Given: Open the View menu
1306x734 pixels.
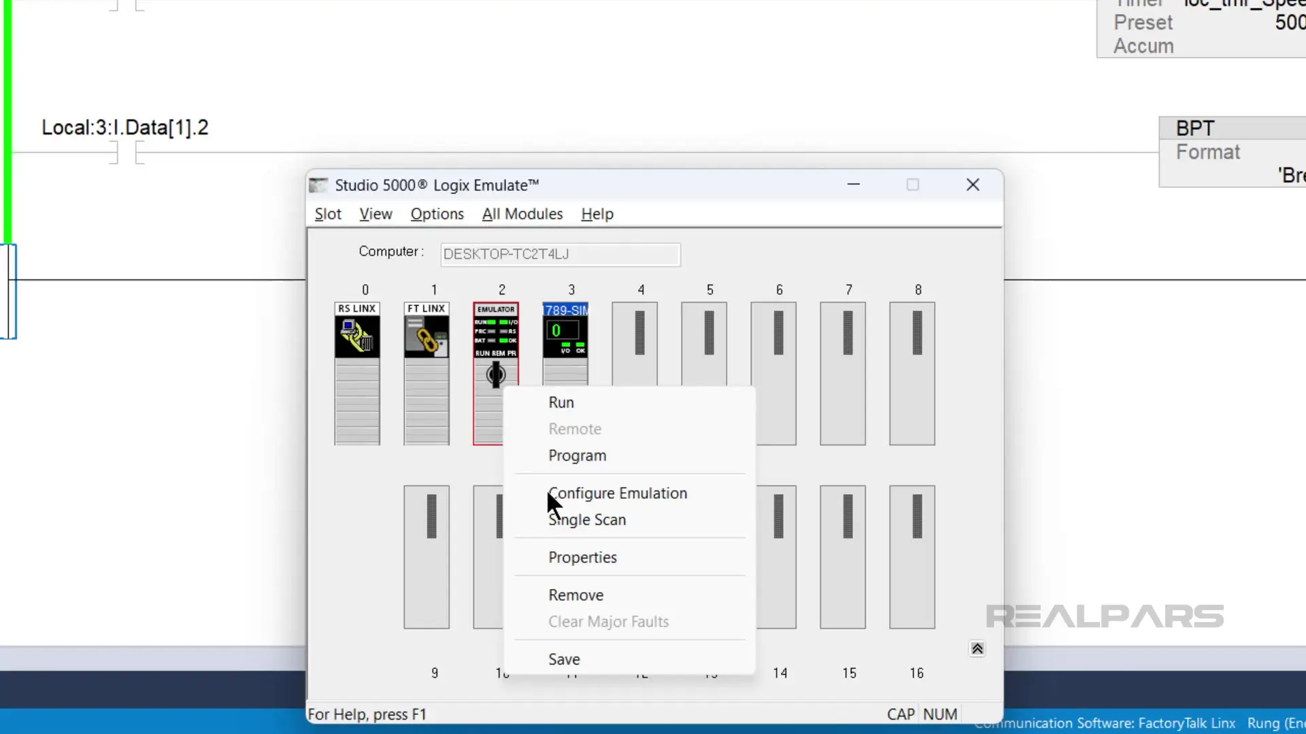Looking at the screenshot, I should (x=375, y=214).
